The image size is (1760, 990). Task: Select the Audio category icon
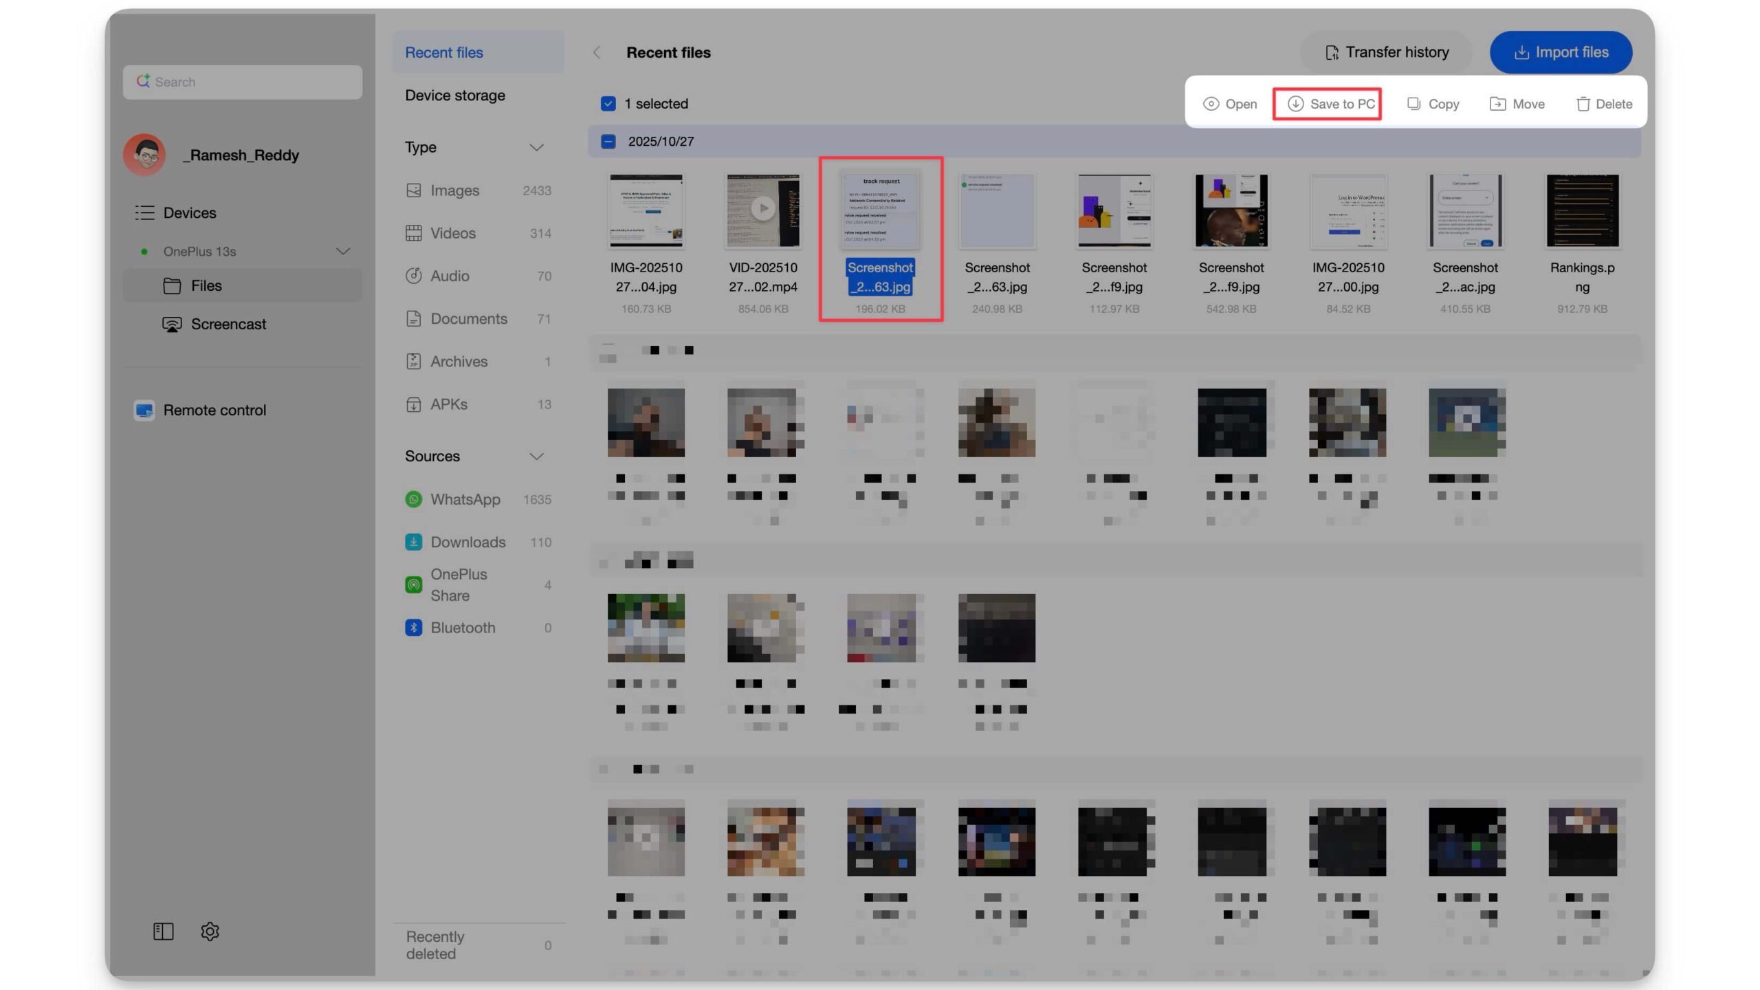click(413, 275)
